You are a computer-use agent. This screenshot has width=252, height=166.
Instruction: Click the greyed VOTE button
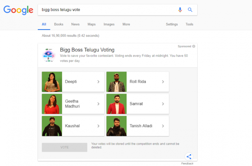[x=65, y=147]
